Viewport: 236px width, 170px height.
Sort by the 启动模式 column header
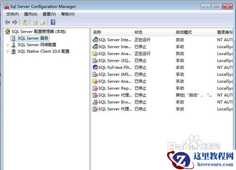[x=194, y=32]
